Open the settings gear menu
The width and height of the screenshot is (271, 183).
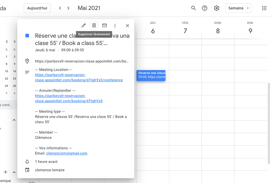click(216, 8)
